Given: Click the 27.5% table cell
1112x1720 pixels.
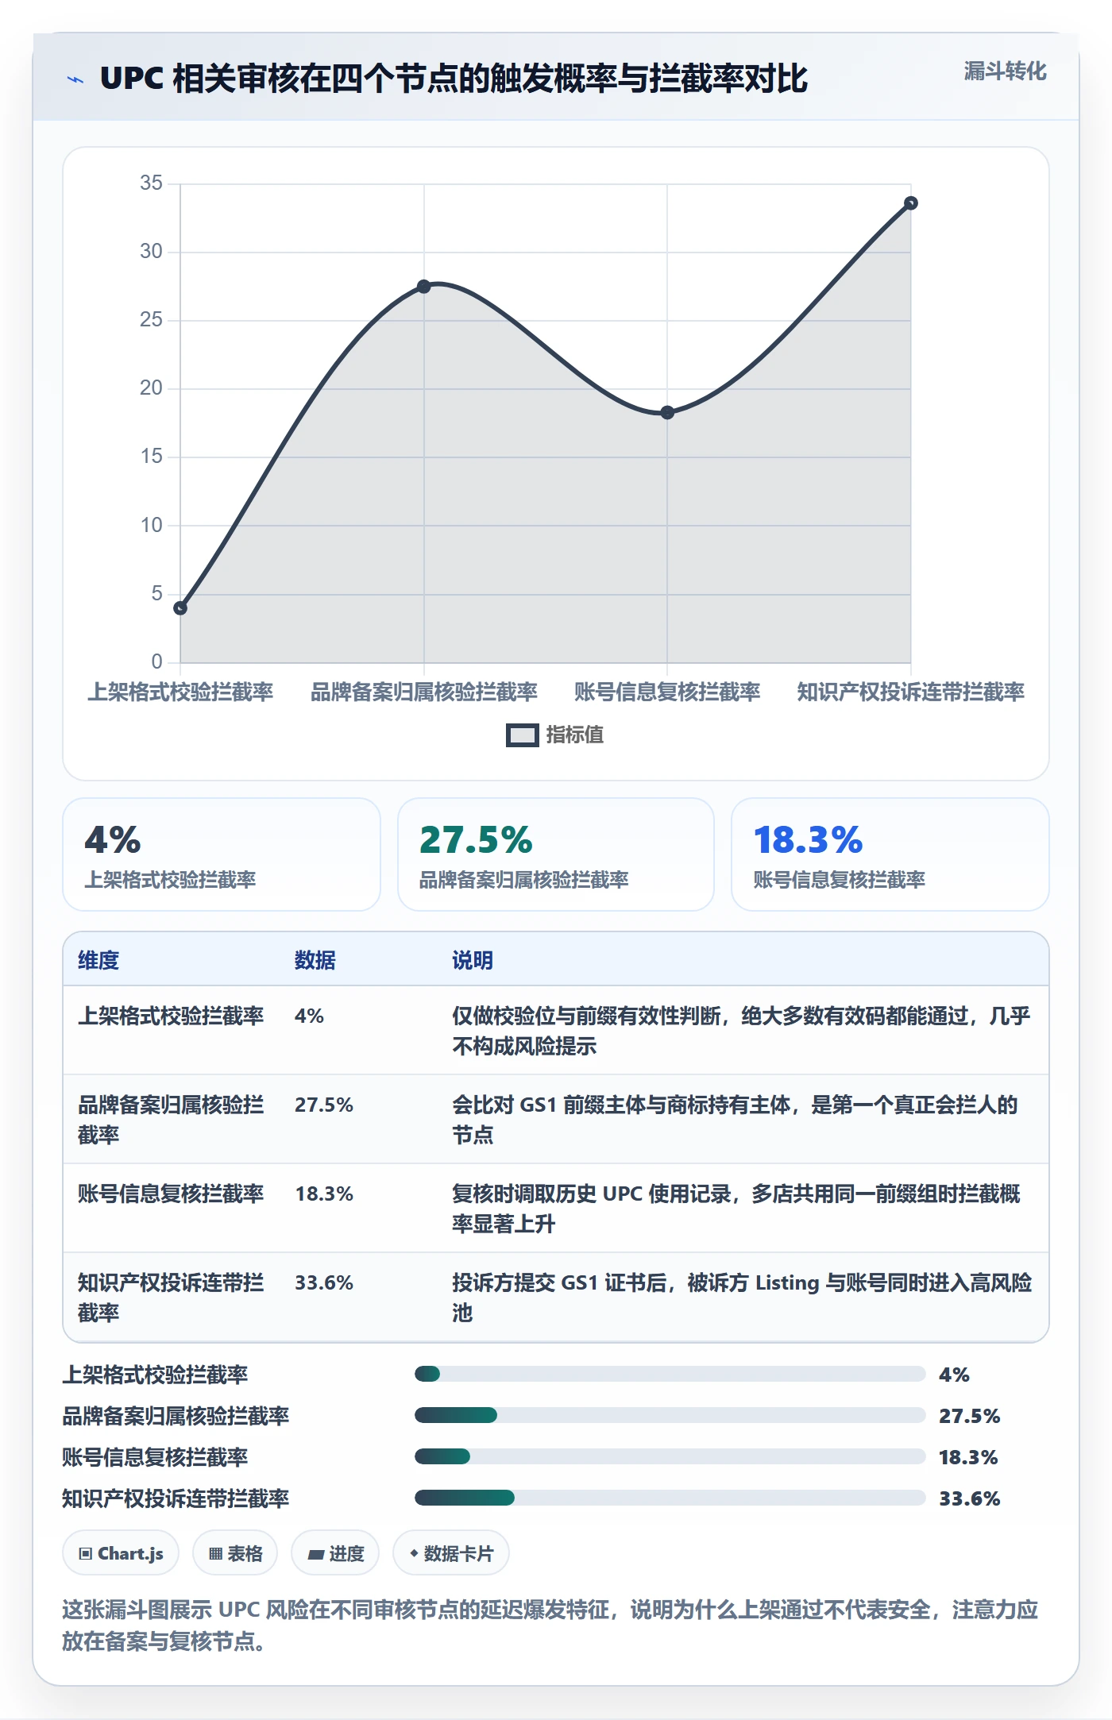Looking at the screenshot, I should [x=324, y=1105].
